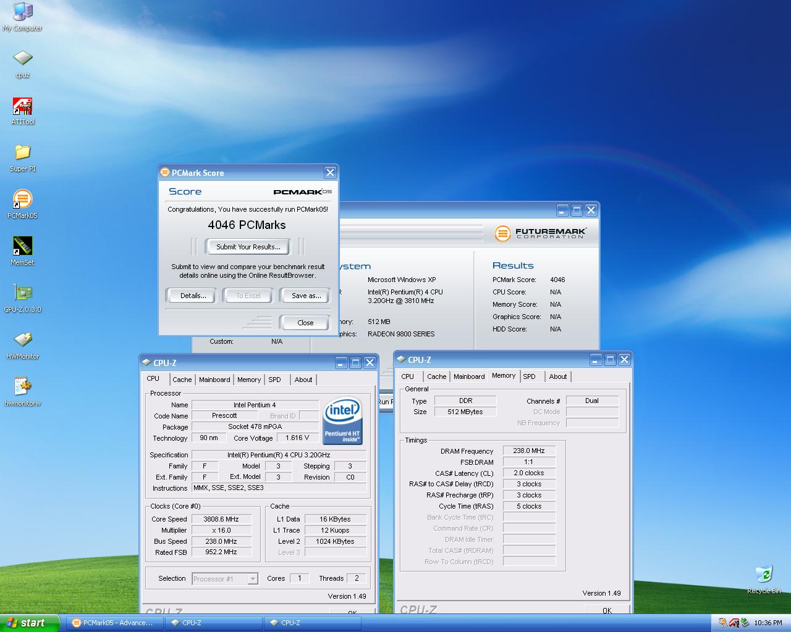Click Specification Intel(R) Pentium(R) 4 CPU 3.20GHz
791x632 pixels.
point(278,455)
